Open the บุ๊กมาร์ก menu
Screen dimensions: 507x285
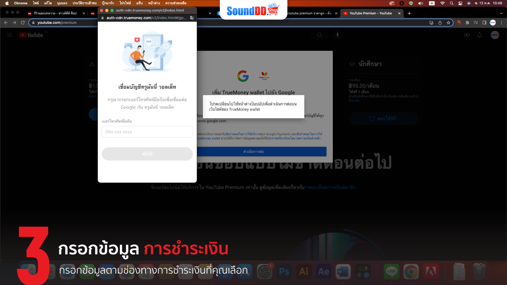(108, 3)
